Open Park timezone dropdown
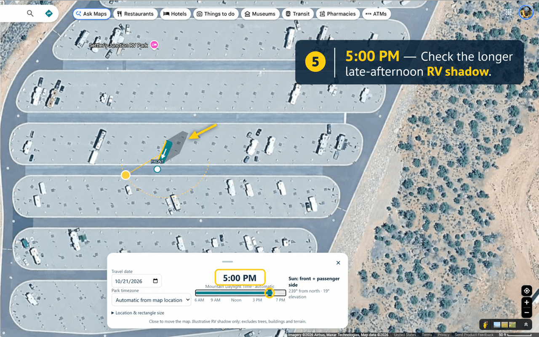The width and height of the screenshot is (539, 337). (151, 300)
